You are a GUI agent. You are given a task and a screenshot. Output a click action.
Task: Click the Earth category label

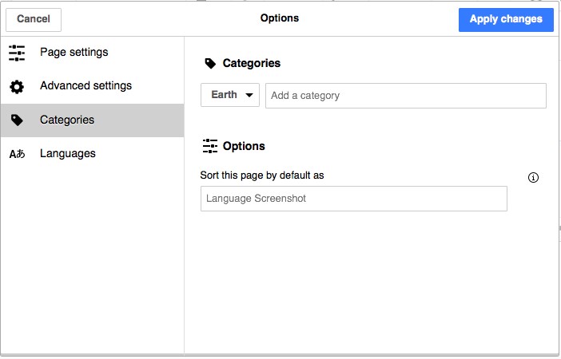(x=224, y=95)
